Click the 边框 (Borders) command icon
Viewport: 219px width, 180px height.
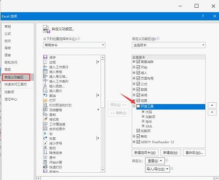pyautogui.click(x=45, y=62)
